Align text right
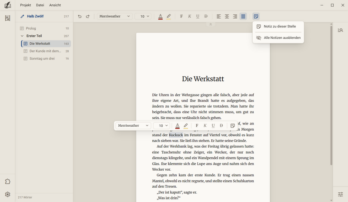This screenshot has width=348, height=202. pyautogui.click(x=235, y=16)
